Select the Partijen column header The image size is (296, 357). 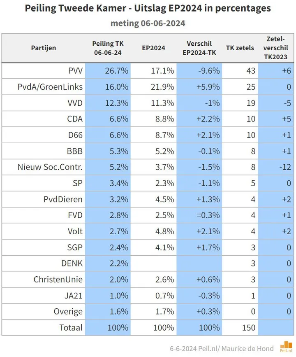[44, 48]
